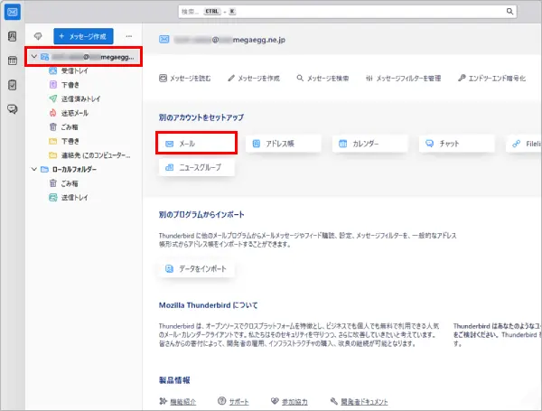The image size is (542, 411).
Task: Open the 連絡先 folder
Action: [96, 155]
